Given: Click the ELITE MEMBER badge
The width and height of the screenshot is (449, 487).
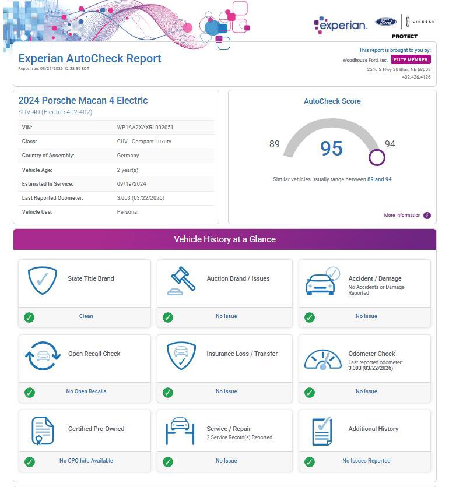Looking at the screenshot, I should [411, 59].
